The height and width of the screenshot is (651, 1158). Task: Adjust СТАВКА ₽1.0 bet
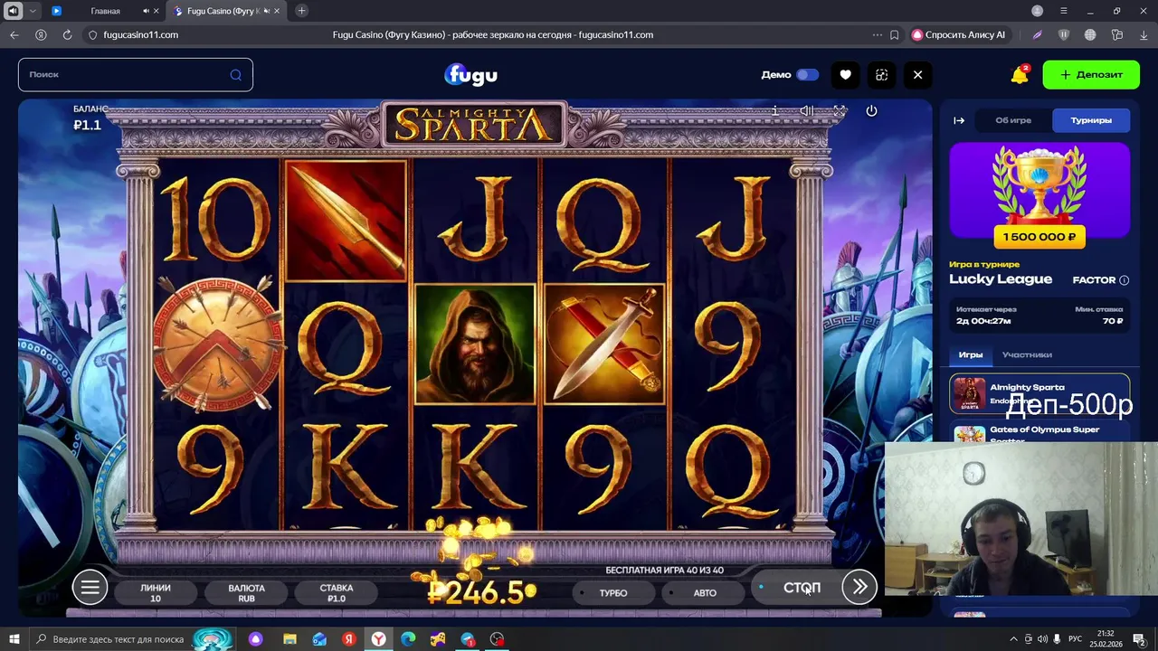click(337, 593)
